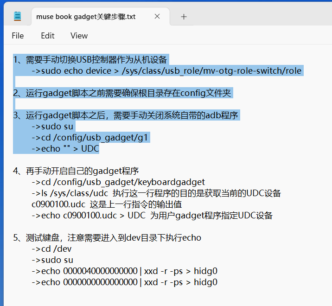Screen dimensions: 332x306
Task: Add a new tab with plus button
Action: tap(184, 17)
